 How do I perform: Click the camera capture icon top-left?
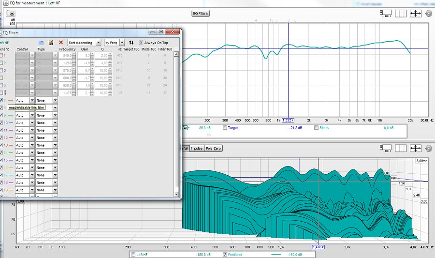(x=11, y=14)
